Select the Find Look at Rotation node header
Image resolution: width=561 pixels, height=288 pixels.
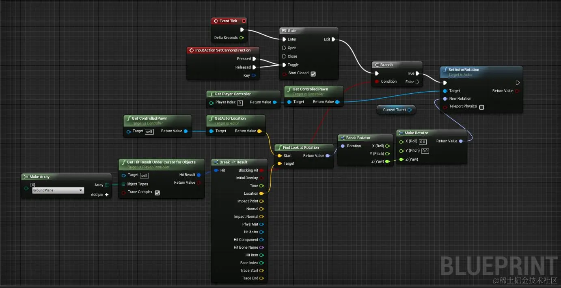tap(304, 148)
